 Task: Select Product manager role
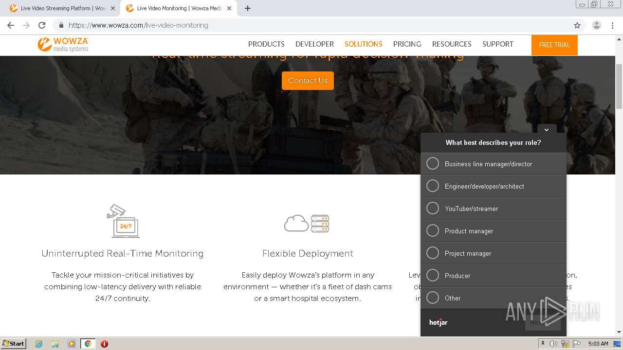[x=494, y=231]
